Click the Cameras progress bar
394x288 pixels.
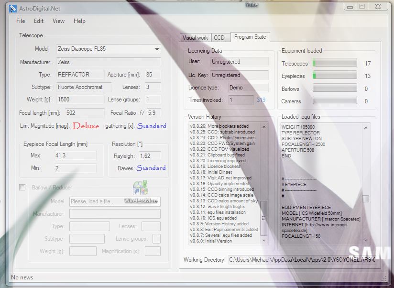click(x=335, y=100)
